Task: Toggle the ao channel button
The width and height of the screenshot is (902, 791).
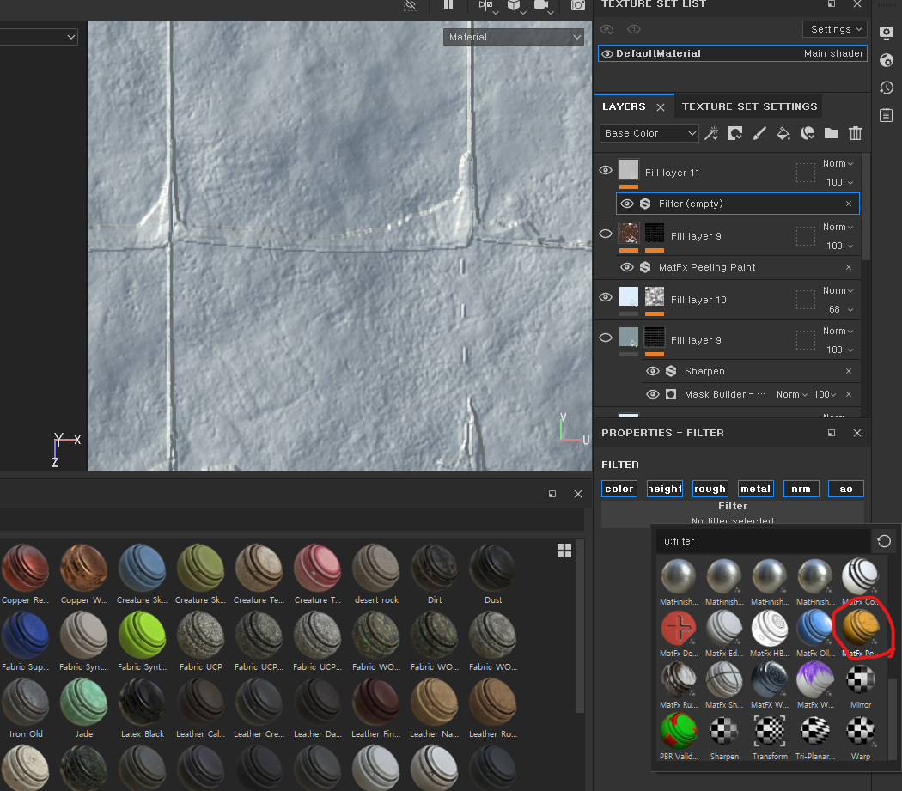Action: (845, 489)
